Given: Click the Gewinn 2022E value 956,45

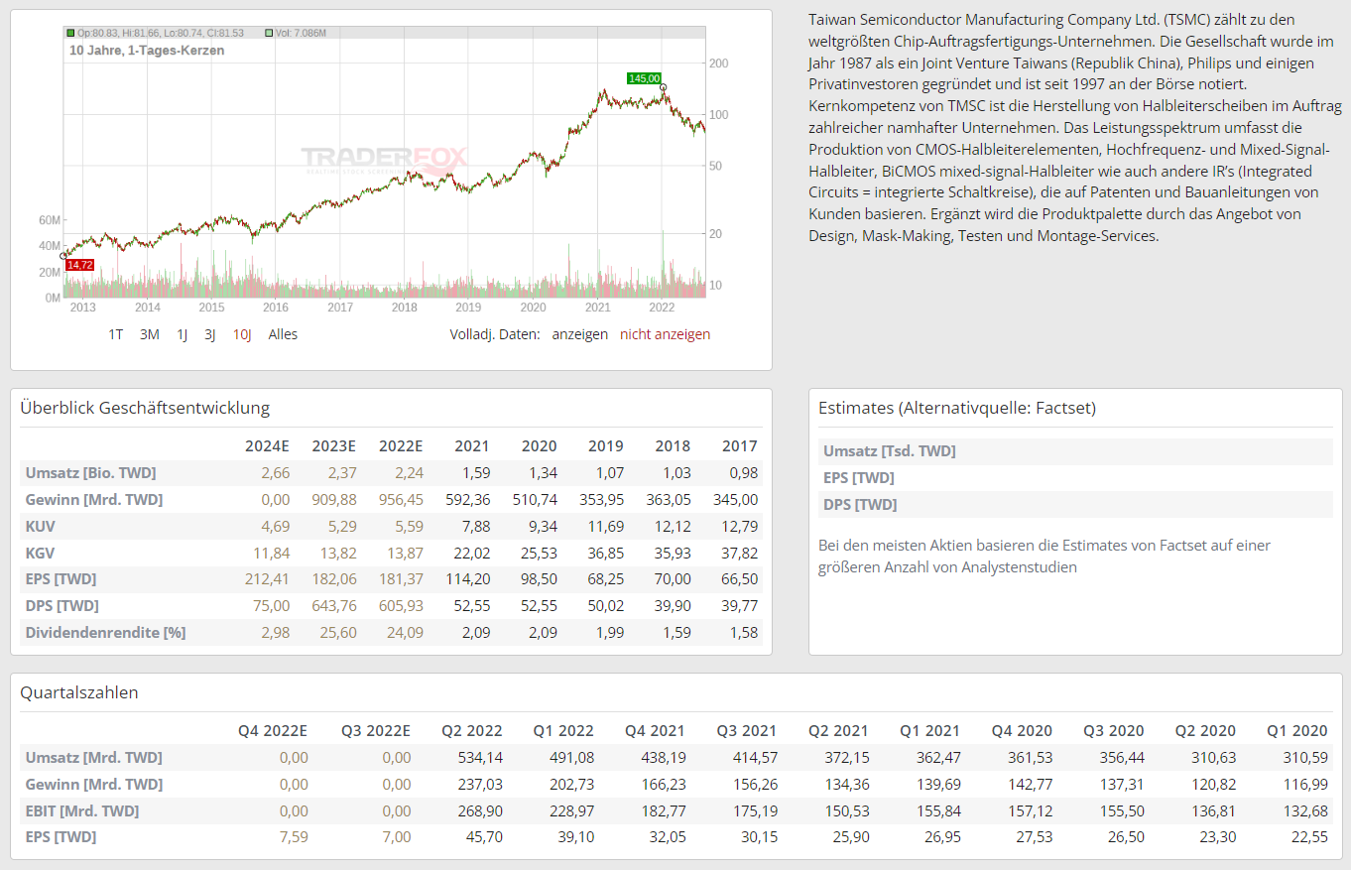Looking at the screenshot, I should click(400, 499).
